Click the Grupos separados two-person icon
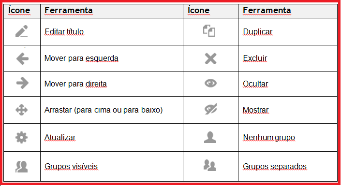This screenshot has width=341, height=186. coord(209,165)
